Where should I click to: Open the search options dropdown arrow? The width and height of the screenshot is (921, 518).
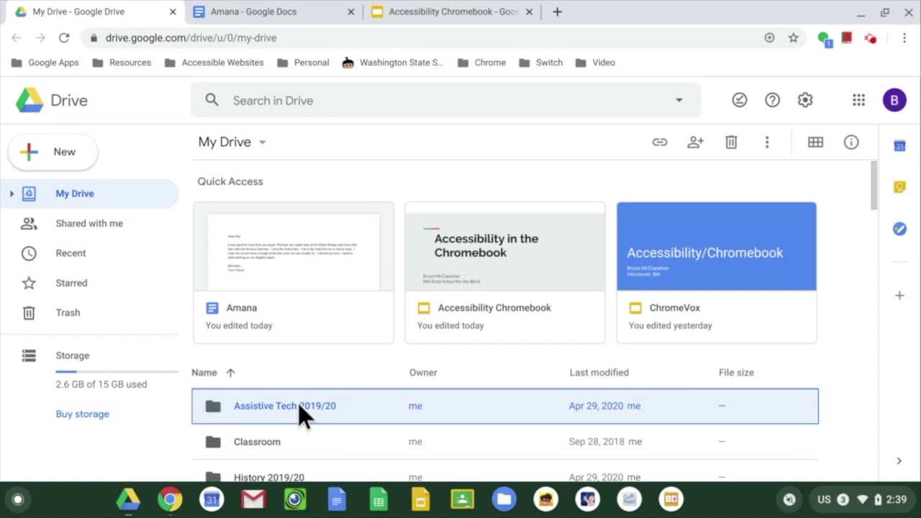click(679, 101)
